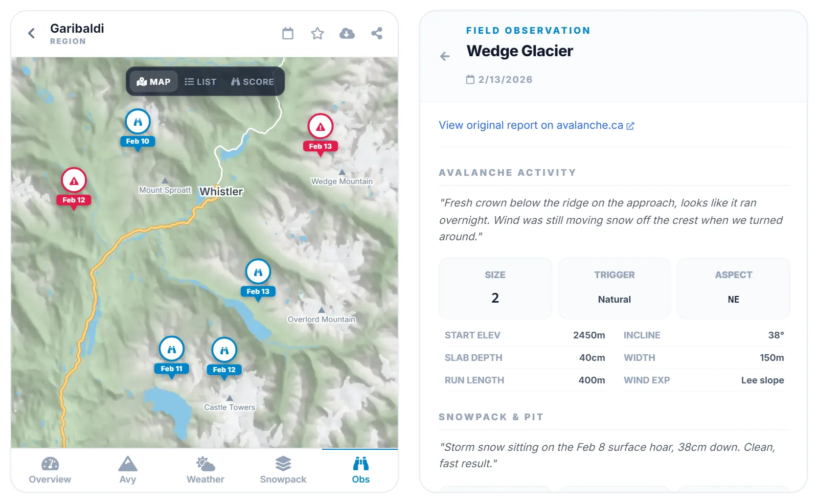Viewport: 818px width, 503px height.
Task: Open the Avy tab
Action: (128, 470)
